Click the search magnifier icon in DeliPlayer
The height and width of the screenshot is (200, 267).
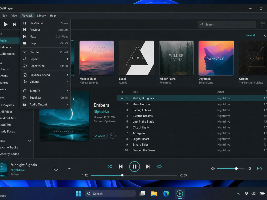[x=202, y=24]
